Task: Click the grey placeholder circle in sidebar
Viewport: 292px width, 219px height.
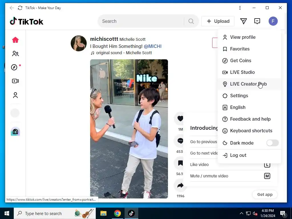Action: tap(15, 113)
